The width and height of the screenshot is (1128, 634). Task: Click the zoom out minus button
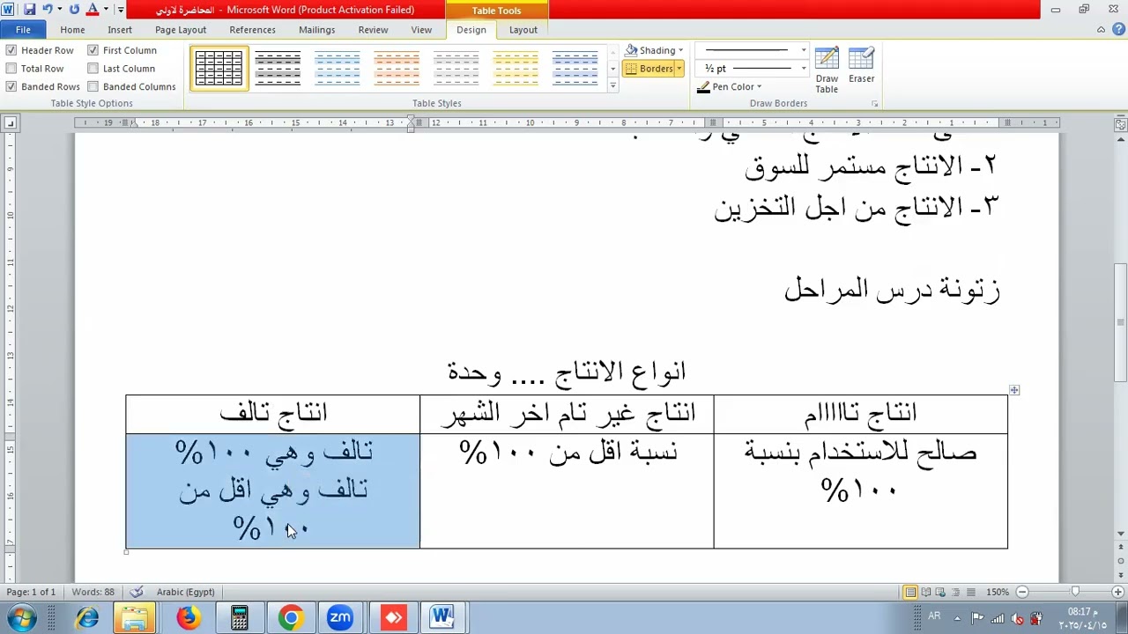pyautogui.click(x=1022, y=592)
